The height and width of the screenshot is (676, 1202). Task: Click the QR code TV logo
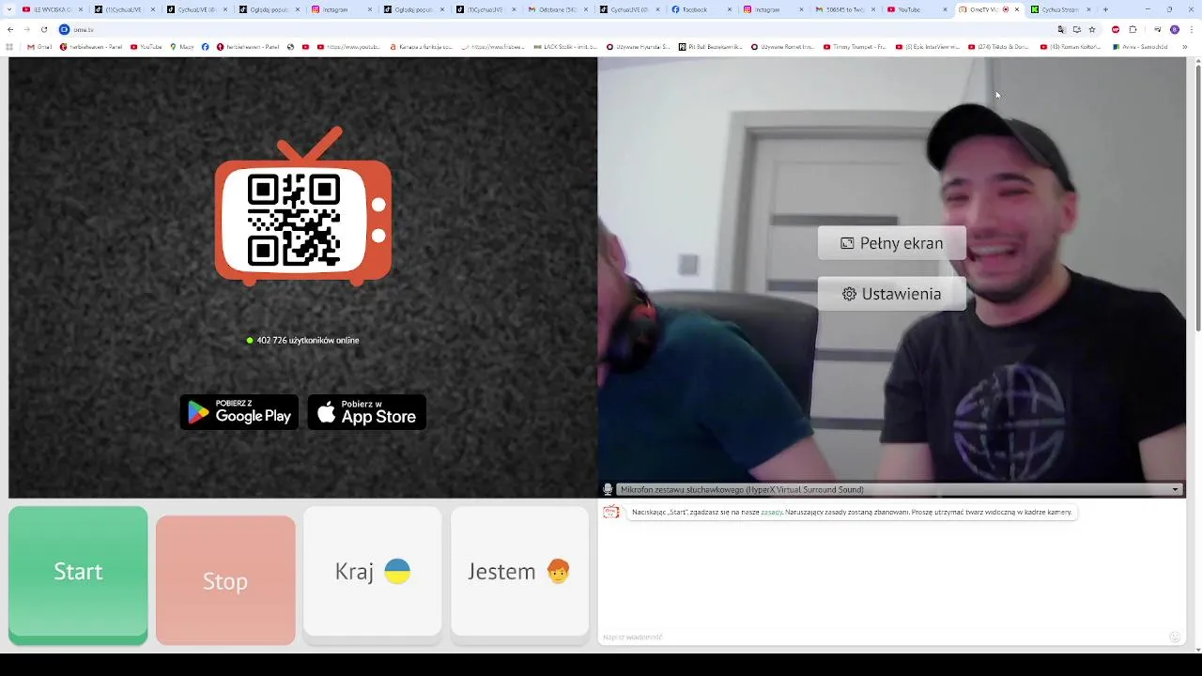coord(302,207)
